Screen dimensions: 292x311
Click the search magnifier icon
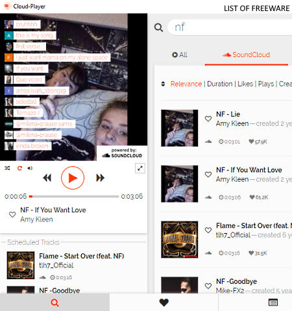(158, 27)
